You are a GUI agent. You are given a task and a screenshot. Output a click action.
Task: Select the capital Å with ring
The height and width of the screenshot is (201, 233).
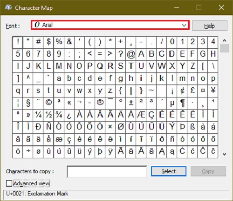coord(131,115)
